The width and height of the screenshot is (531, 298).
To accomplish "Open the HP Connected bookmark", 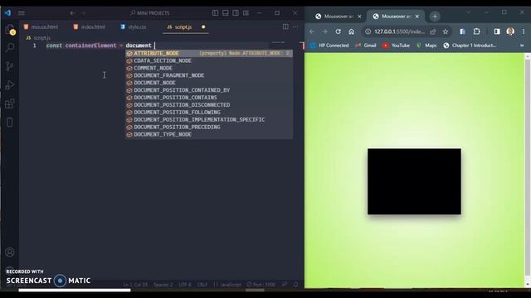I will [329, 46].
